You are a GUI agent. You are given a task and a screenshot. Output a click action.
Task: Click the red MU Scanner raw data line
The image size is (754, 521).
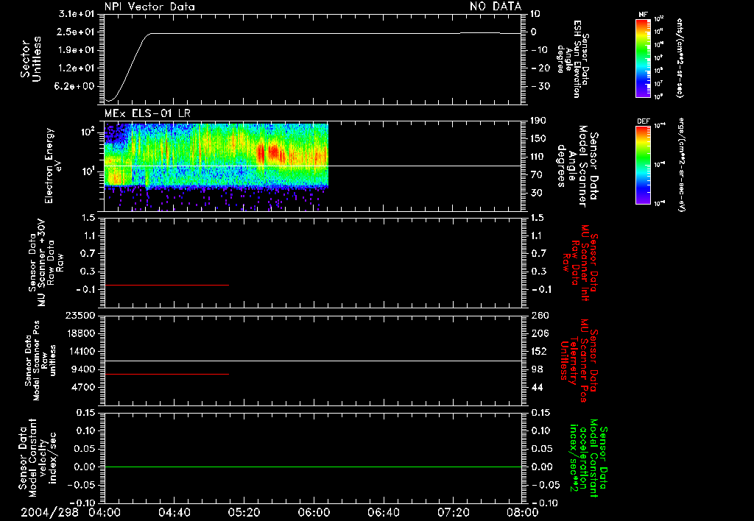pos(166,285)
